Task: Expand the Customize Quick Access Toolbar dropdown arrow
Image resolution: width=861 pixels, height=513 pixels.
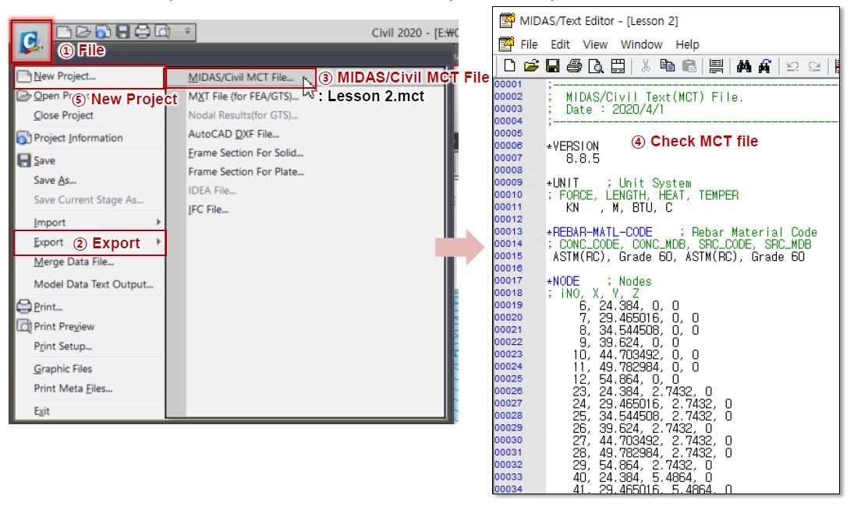Action: [x=186, y=32]
